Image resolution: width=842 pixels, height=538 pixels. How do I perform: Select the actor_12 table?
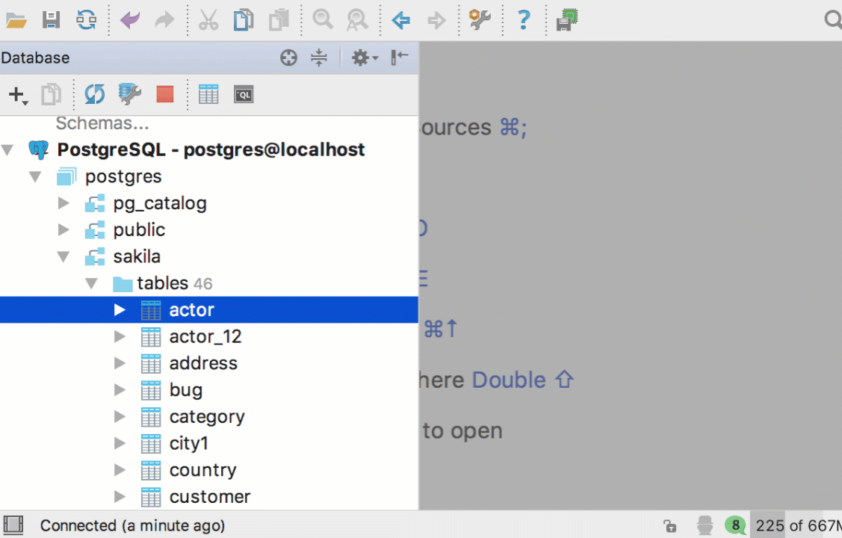[209, 337]
